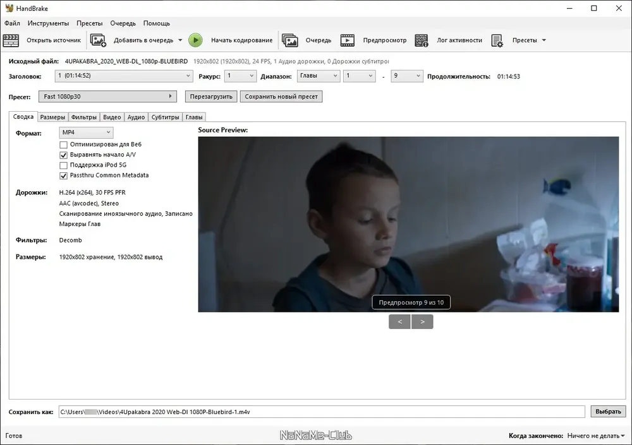Image resolution: width=632 pixels, height=445 pixels.
Task: Expand the Формат MP4 dropdown
Action: coord(86,133)
